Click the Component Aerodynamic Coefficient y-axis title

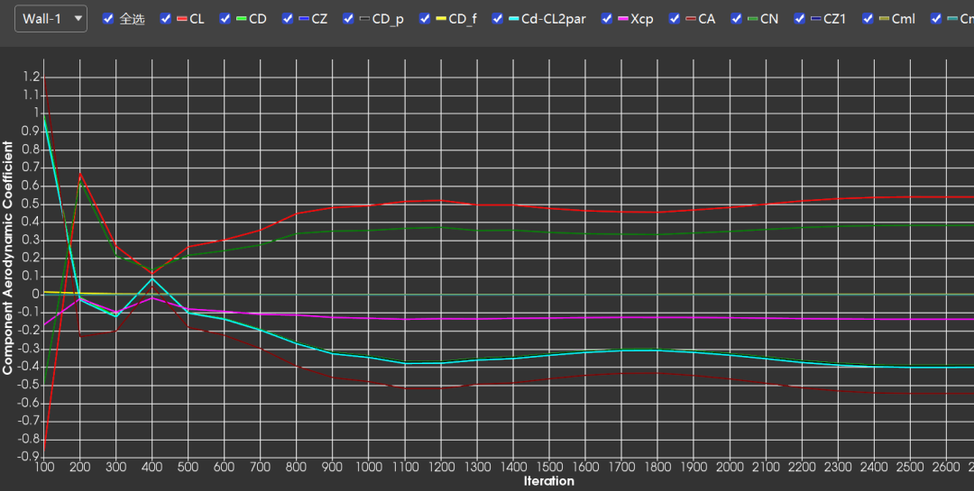pyautogui.click(x=7, y=258)
